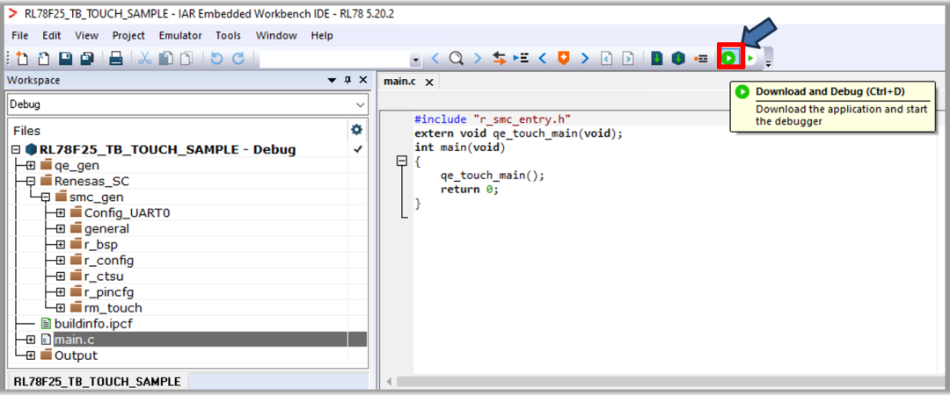950x395 pixels.
Task: Toggle breakpoint using toolbar icon
Action: 701,59
